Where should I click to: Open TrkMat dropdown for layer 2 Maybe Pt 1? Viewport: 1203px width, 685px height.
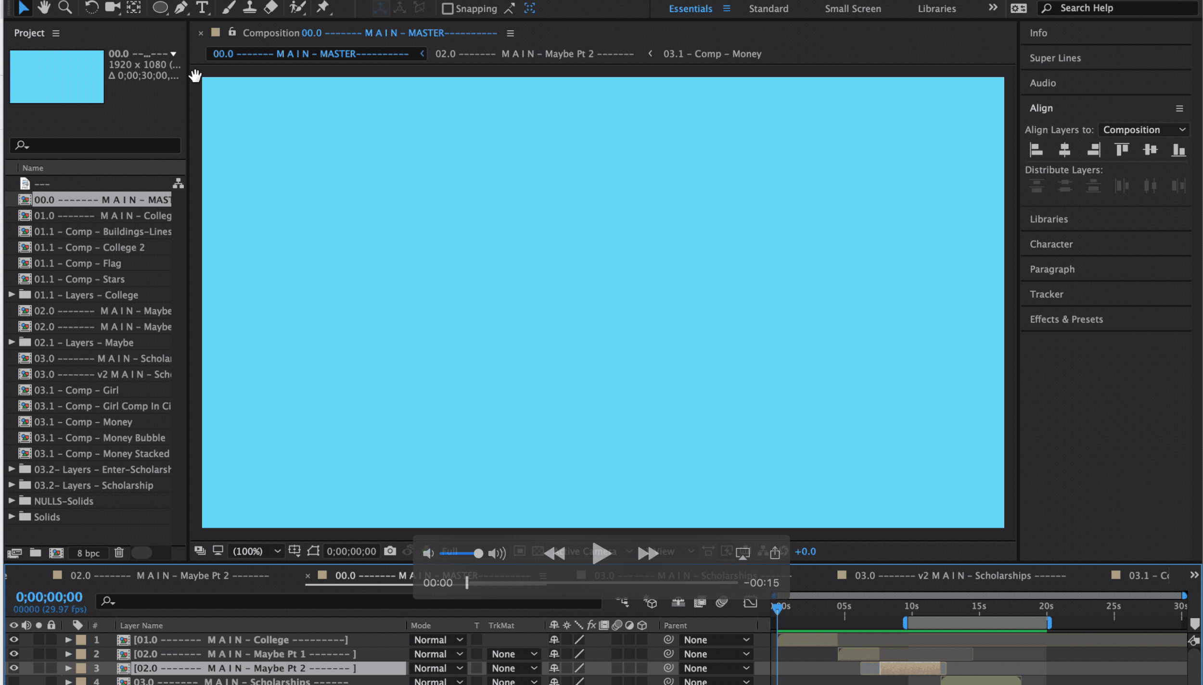coord(513,654)
